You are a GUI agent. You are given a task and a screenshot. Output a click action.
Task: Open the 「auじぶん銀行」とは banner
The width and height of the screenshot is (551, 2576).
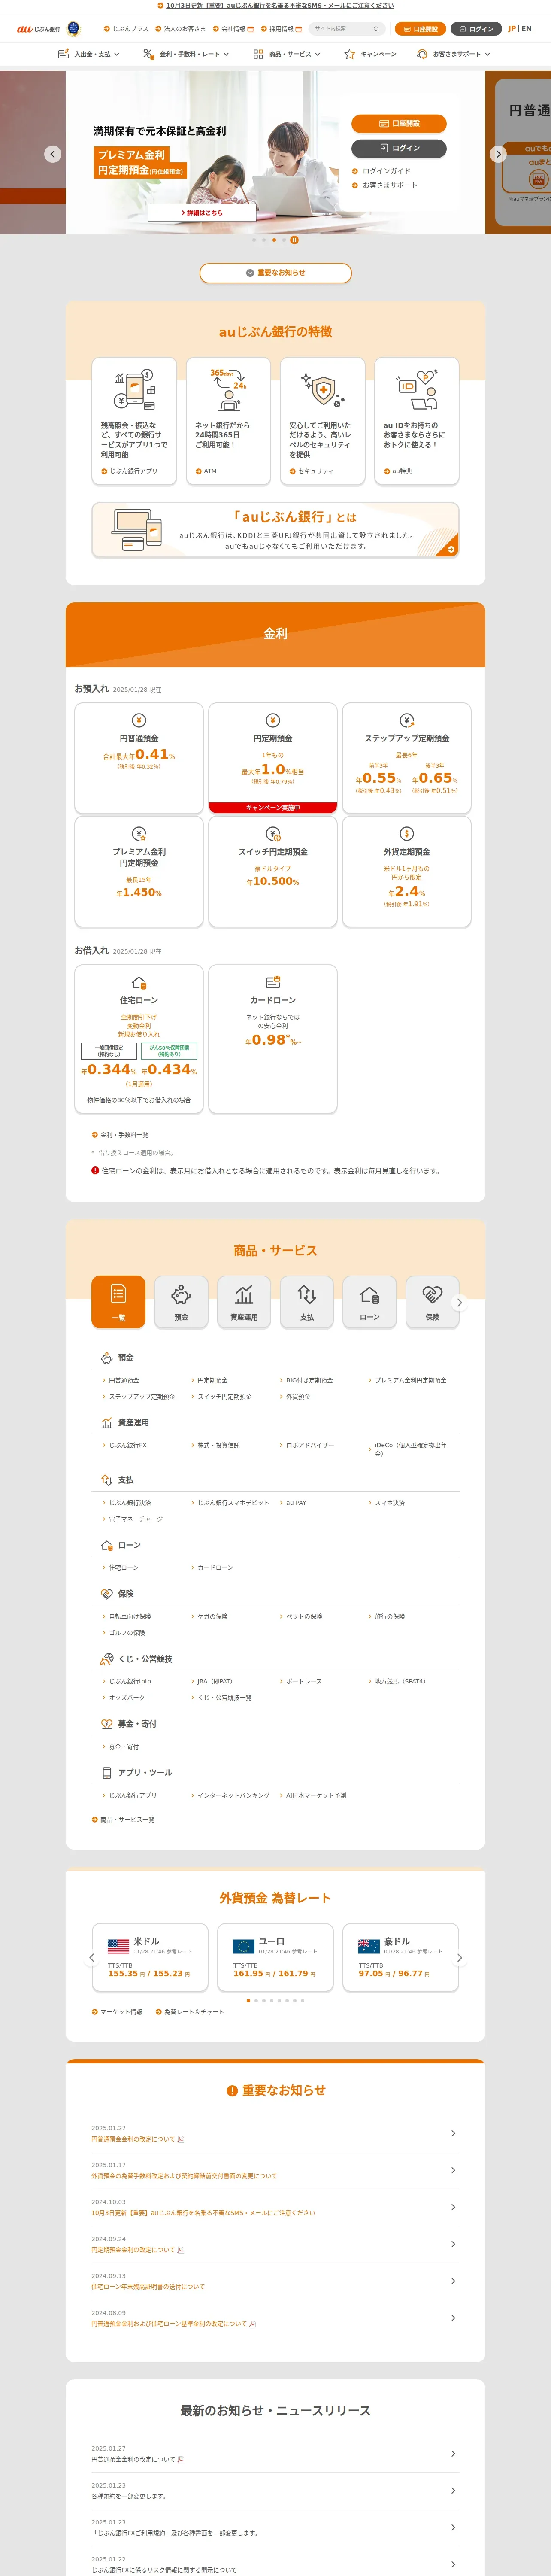[x=275, y=530]
